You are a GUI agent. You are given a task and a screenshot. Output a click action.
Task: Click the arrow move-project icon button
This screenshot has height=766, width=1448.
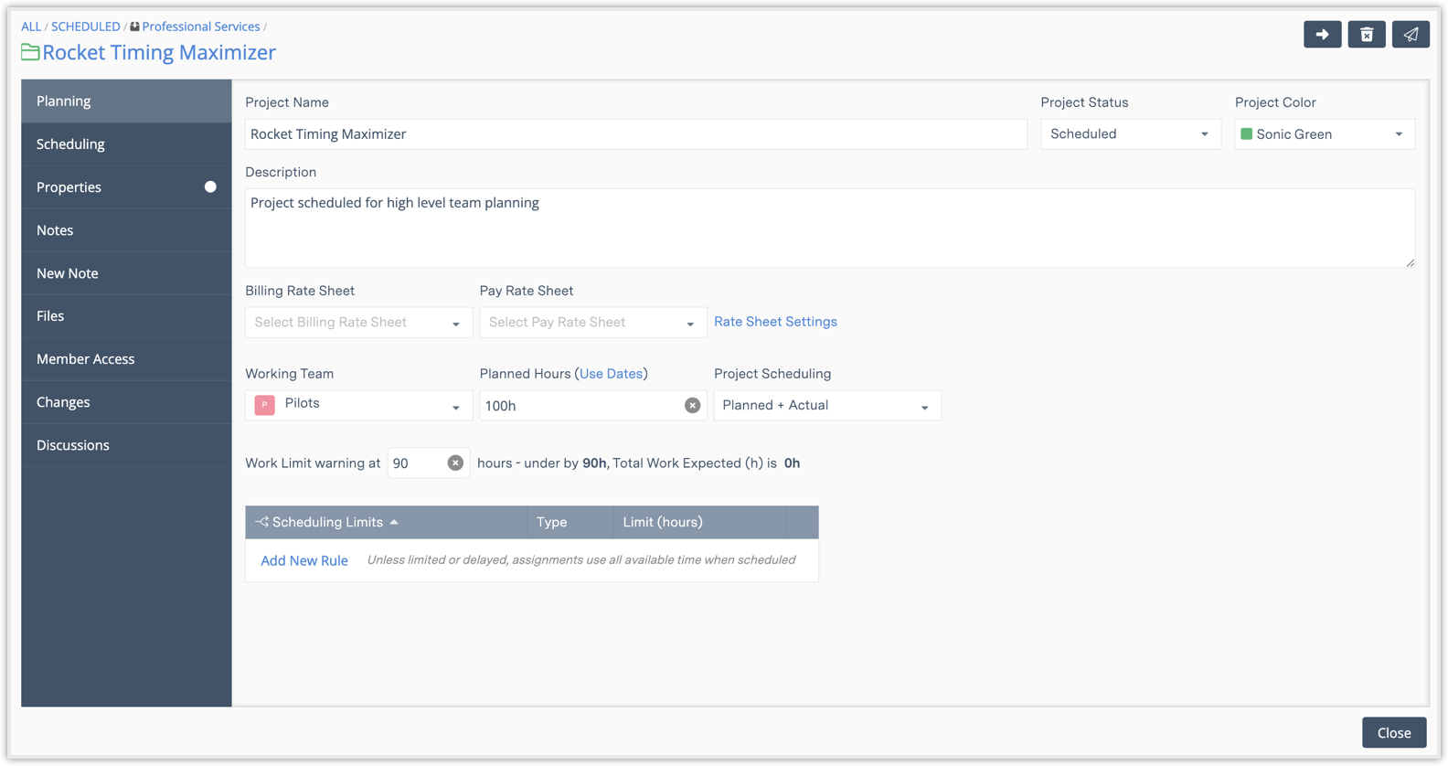(x=1322, y=35)
